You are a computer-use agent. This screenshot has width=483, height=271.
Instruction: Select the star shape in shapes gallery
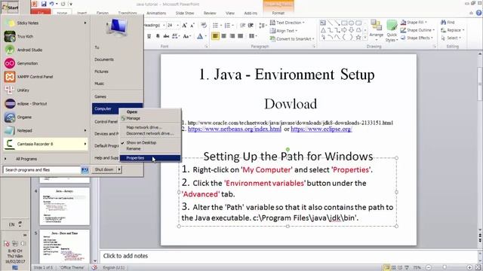(358, 38)
